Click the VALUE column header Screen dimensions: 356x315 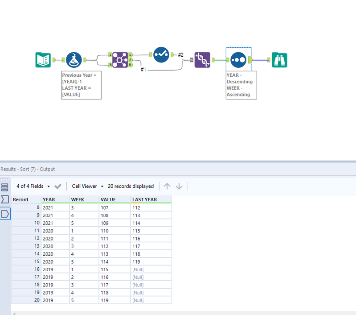115,199
